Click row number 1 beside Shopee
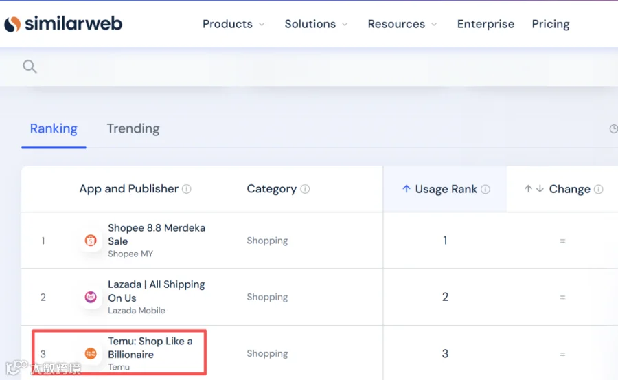Screen dimensions: 618x380 point(43,241)
